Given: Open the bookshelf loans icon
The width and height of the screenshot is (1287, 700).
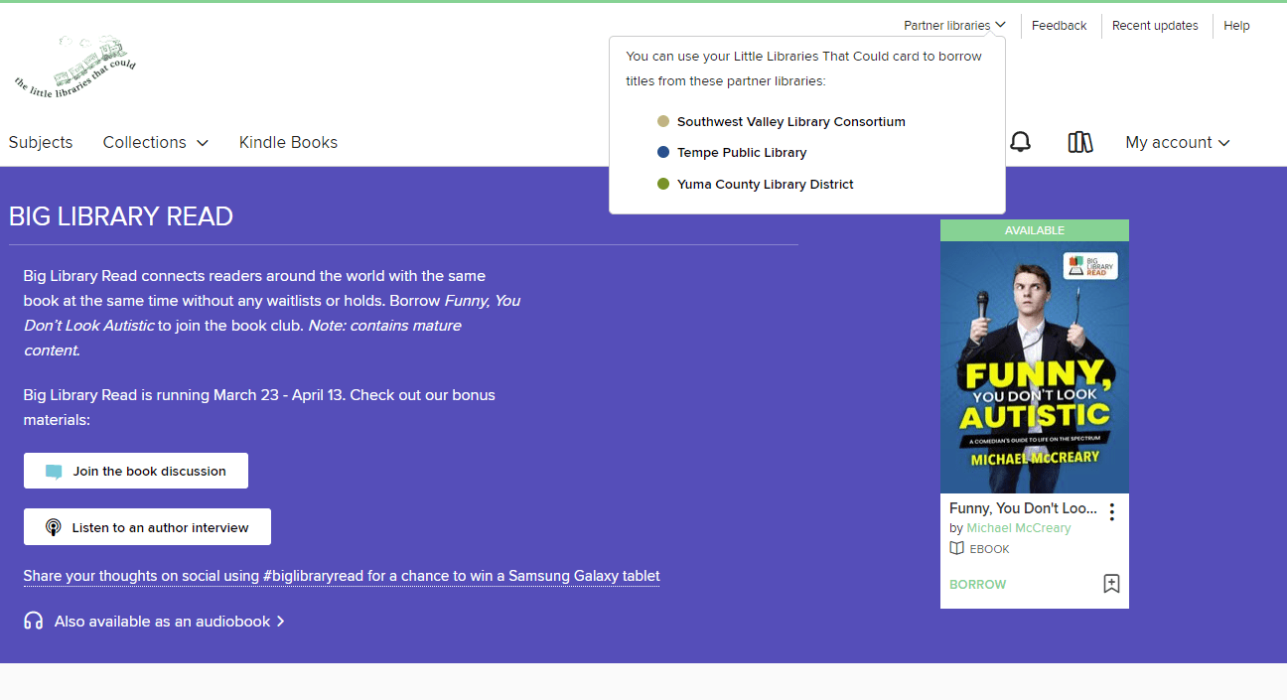Looking at the screenshot, I should [x=1080, y=142].
